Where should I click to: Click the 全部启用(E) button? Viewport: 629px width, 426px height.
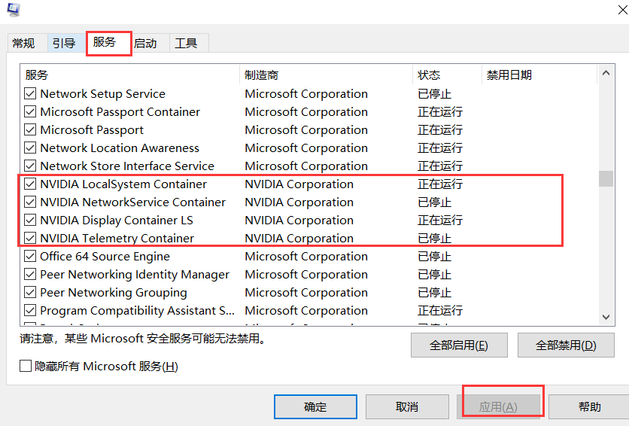[458, 345]
